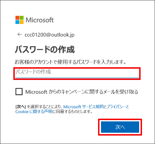Open the Cookie に関する声明 link text

pos(34,112)
